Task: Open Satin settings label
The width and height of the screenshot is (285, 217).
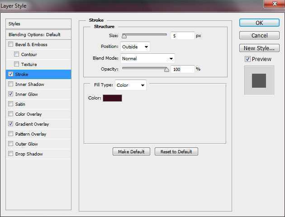Action: [x=20, y=104]
